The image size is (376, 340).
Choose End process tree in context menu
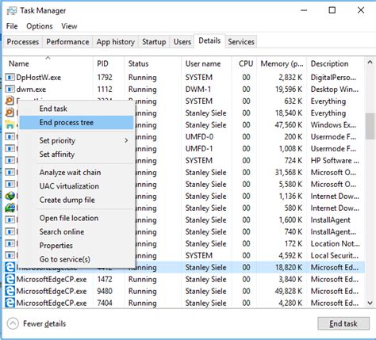pos(77,123)
